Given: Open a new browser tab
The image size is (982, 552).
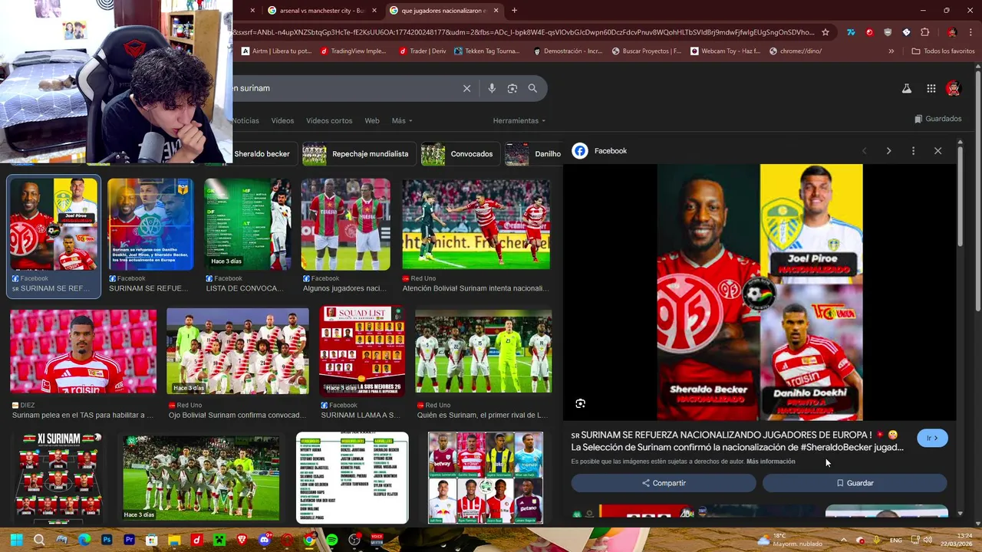Looking at the screenshot, I should (x=514, y=11).
